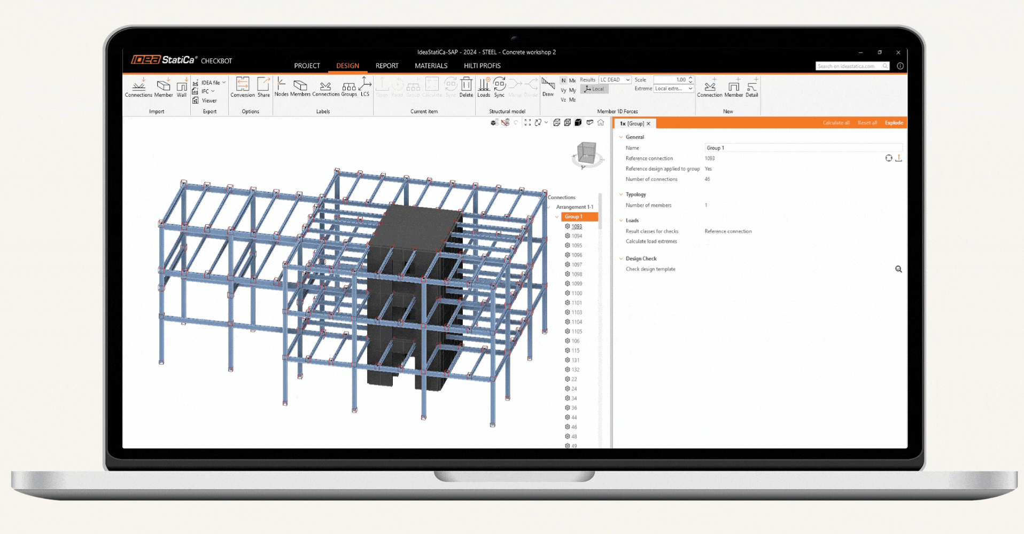The image size is (1024, 534).
Task: Toggle the Local coordinate system button
Action: [x=594, y=89]
